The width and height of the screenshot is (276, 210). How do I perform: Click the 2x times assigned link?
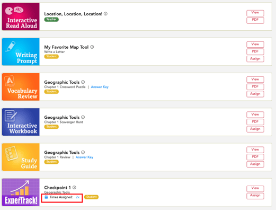(78, 197)
